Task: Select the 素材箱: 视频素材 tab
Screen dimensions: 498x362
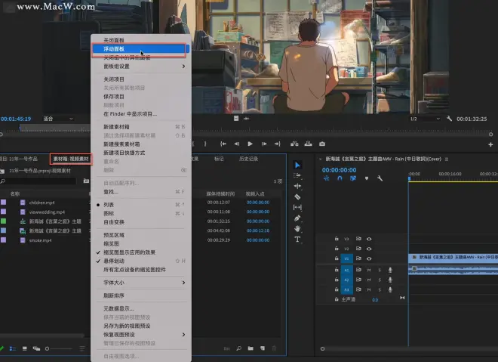Action: [x=71, y=159]
